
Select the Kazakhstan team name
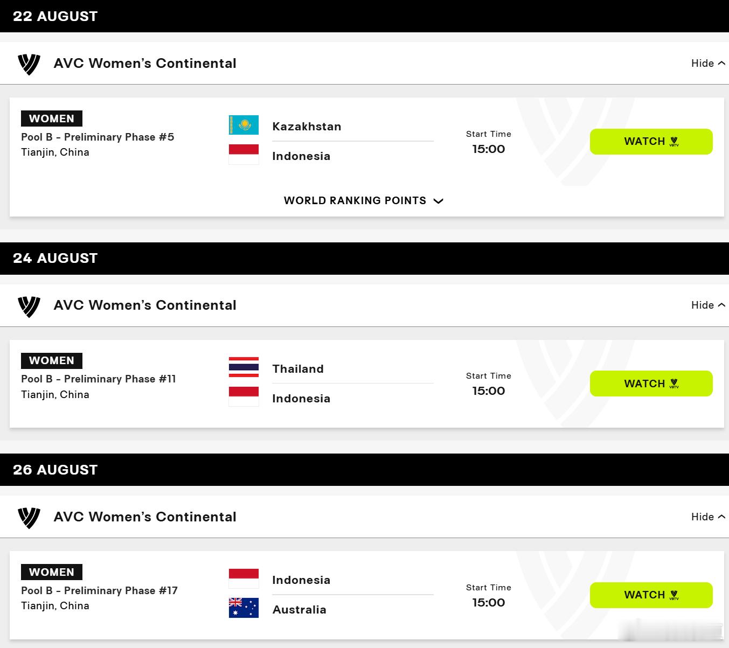point(307,127)
